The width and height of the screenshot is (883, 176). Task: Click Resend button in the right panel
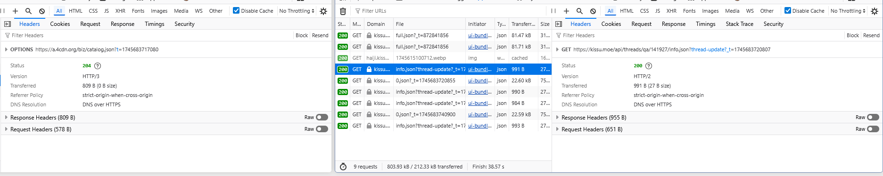(x=871, y=35)
